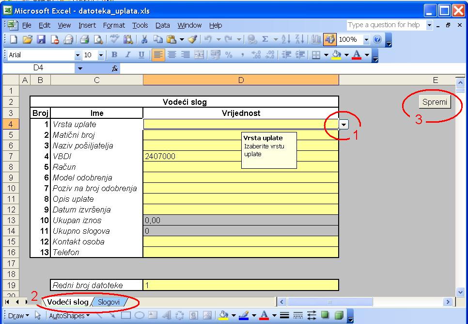The image size is (468, 324).
Task: Click Sort Ascending icon
Action: [x=286, y=40]
